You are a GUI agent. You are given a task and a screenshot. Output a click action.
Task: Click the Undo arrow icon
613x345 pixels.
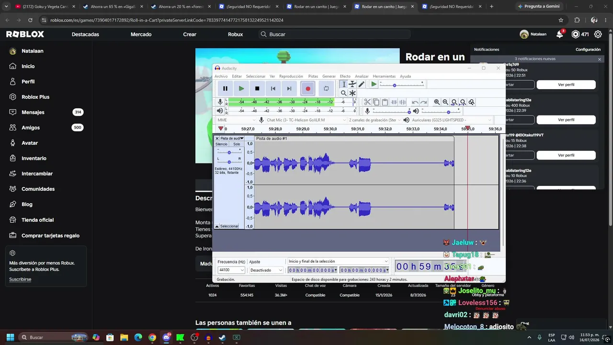[x=415, y=102]
